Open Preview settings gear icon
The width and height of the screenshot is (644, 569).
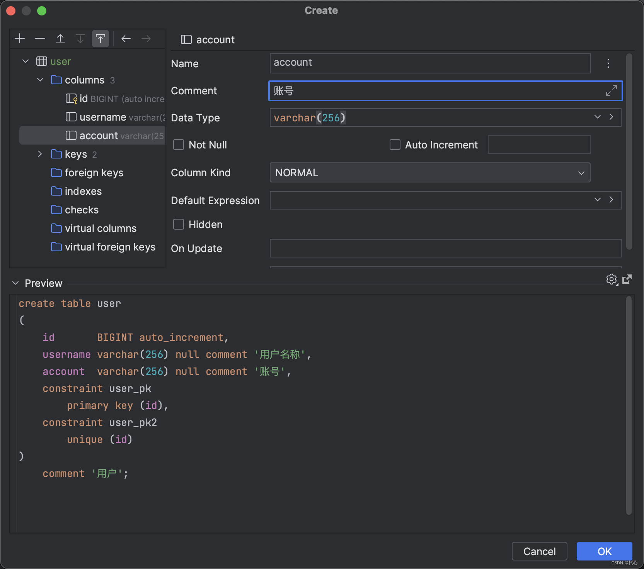point(612,279)
